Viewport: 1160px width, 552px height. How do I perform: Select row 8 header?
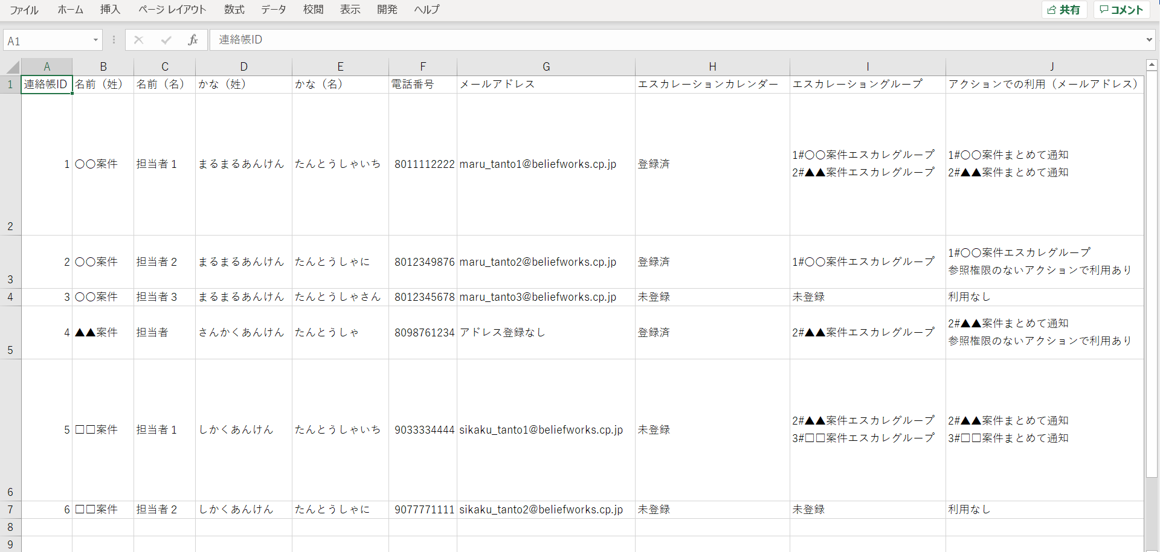10,527
